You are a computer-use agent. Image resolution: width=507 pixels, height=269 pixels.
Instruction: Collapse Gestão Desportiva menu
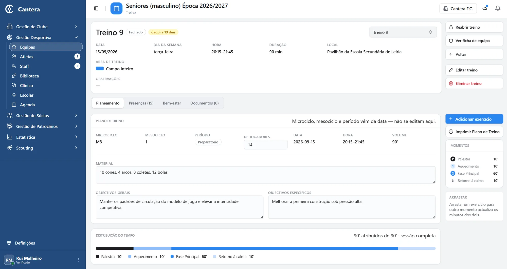tap(43, 37)
